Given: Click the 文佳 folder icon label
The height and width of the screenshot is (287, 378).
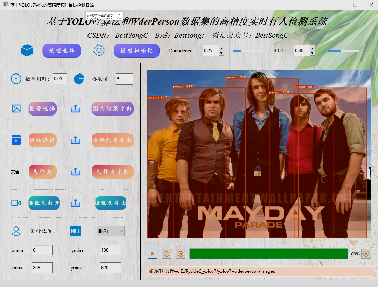Looking at the screenshot, I should tap(15, 171).
